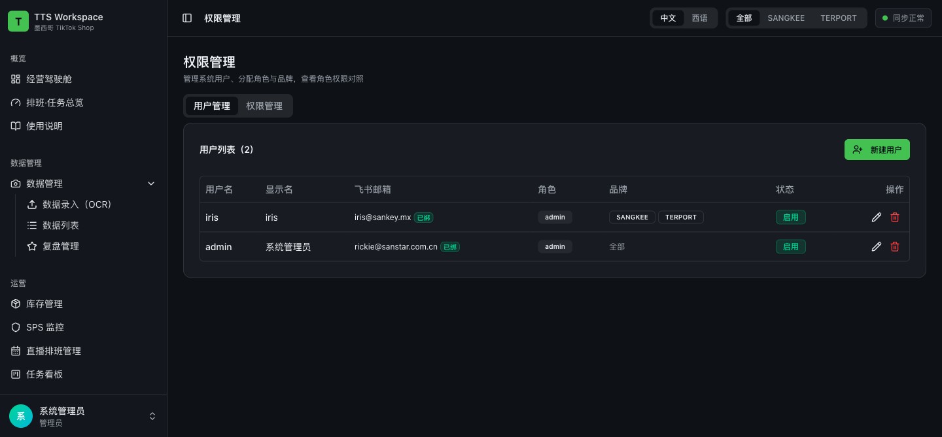942x437 pixels.
Task: Click the 飞书邮箱 column header
Action: click(x=373, y=189)
